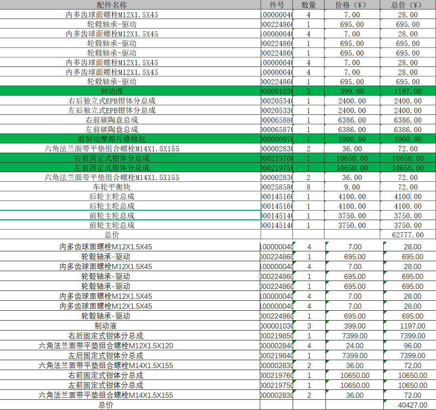Image resolution: width=436 pixels, height=410 pixels.
Task: Select the 六角法兰面带平垫组合螺栓M12X1.5X120 cell
Action: tap(106, 346)
